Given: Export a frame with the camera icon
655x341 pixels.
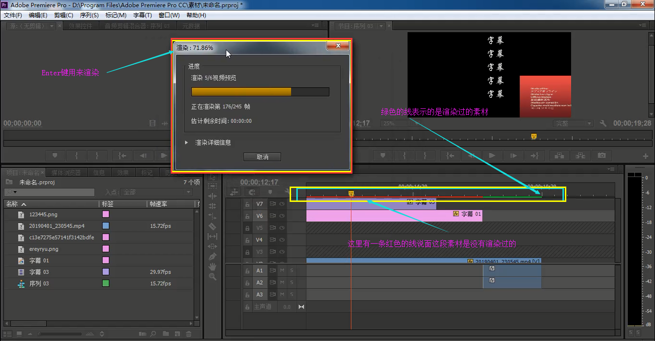Looking at the screenshot, I should click(x=602, y=155).
